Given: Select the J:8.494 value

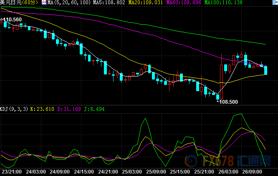Looking at the screenshot, I should (94, 109).
